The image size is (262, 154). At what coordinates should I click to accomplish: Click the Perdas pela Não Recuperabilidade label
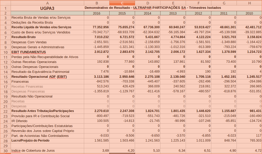[x=45, y=57]
